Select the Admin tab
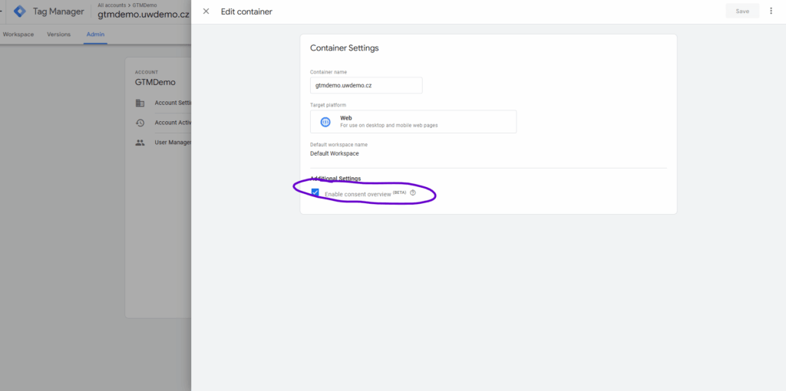Viewport: 786px width, 391px height. (x=95, y=34)
